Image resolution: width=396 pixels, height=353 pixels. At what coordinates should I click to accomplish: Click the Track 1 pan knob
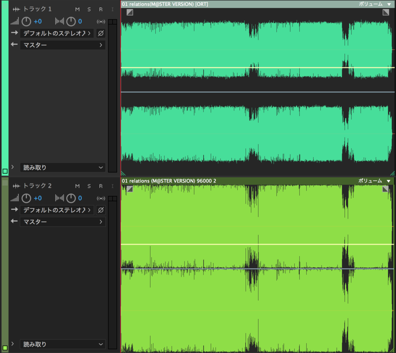pyautogui.click(x=71, y=22)
